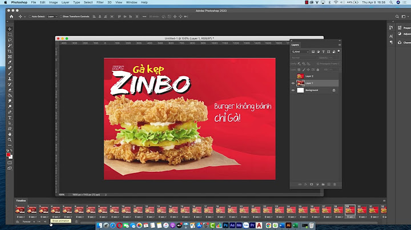Open the Forever looping options dropdown
This screenshot has height=230, width=411.
click(29, 221)
